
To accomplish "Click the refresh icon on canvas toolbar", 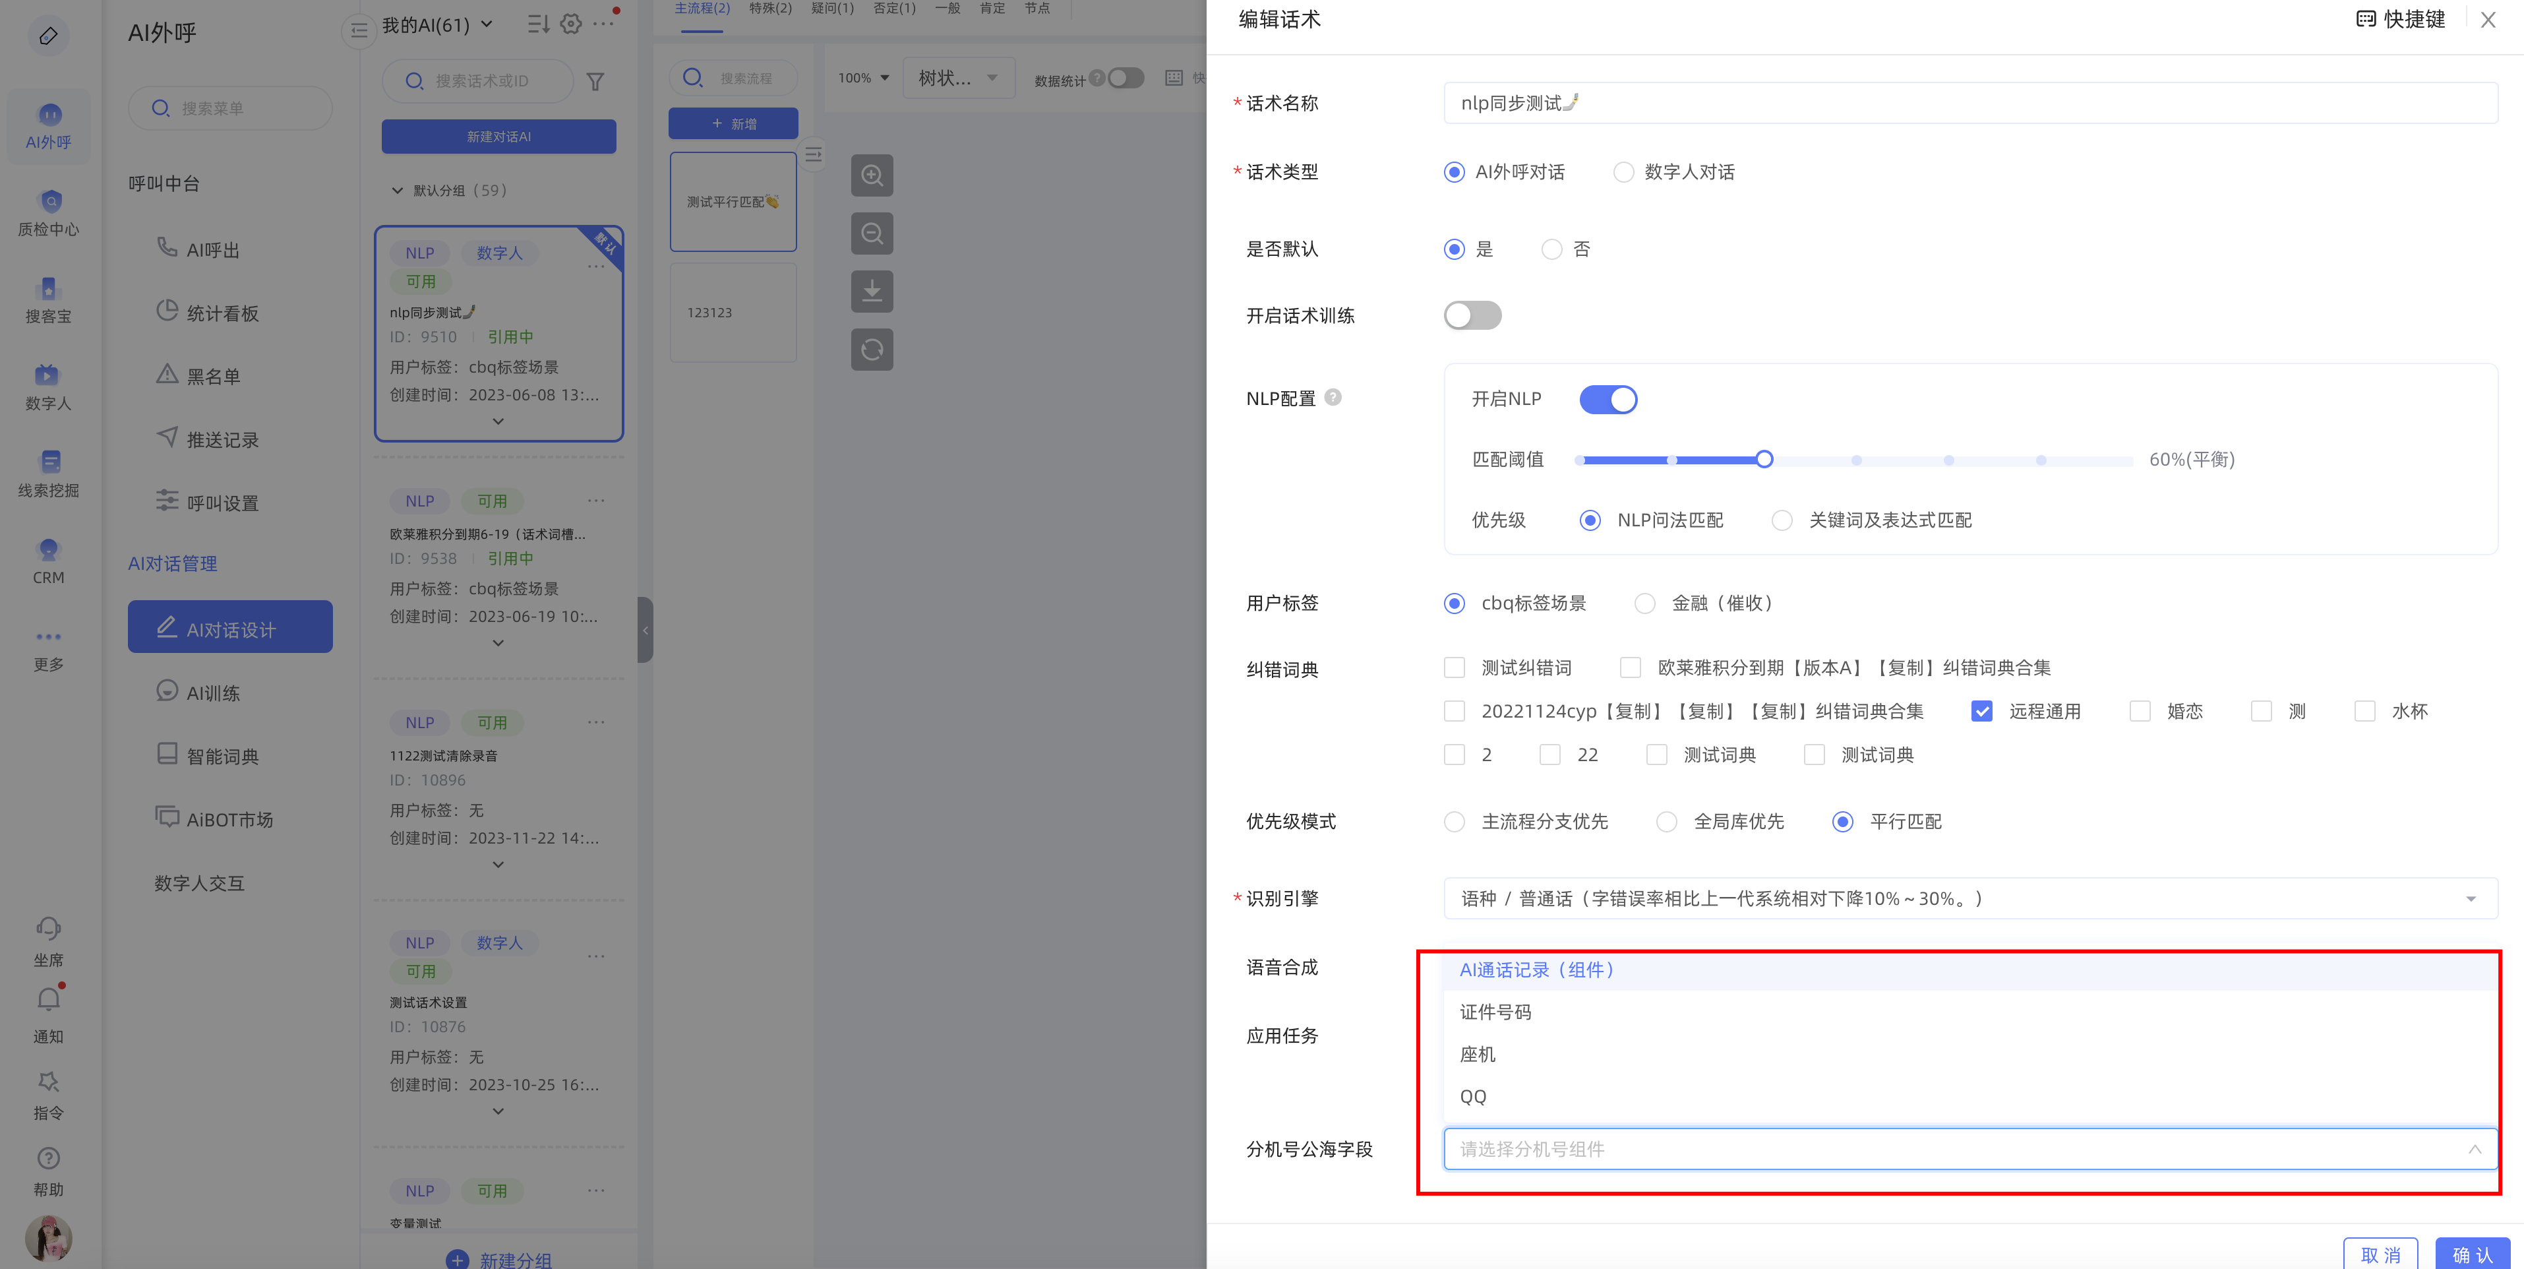I will (x=871, y=350).
